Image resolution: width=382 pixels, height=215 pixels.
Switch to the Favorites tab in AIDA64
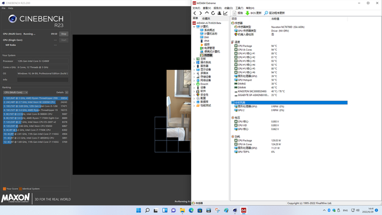tap(206, 19)
